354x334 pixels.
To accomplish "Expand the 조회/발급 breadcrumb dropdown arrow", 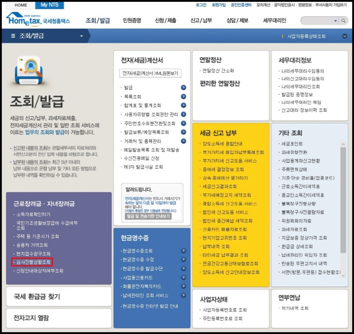I will point(81,36).
